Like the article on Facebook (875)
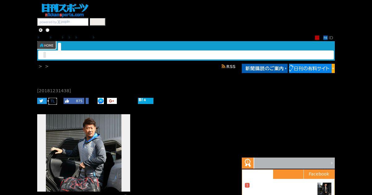The width and height of the screenshot is (372, 195). [x=74, y=101]
